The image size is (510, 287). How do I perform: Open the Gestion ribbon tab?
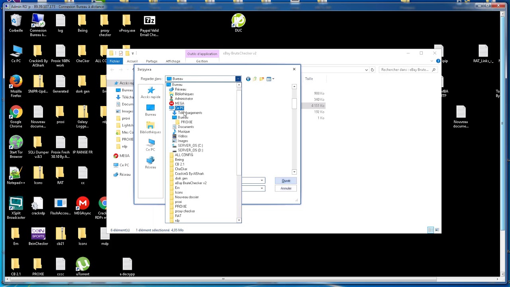click(202, 61)
